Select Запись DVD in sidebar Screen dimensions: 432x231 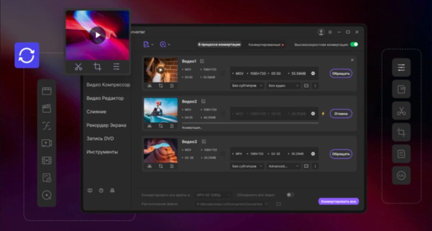(100, 138)
